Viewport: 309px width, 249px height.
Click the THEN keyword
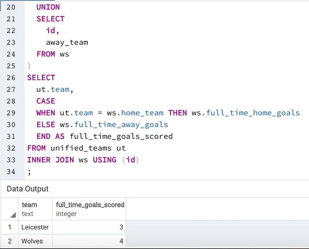177,113
